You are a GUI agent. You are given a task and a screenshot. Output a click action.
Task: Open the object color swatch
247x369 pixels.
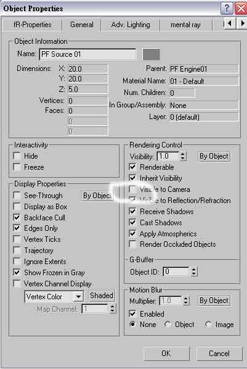click(151, 54)
